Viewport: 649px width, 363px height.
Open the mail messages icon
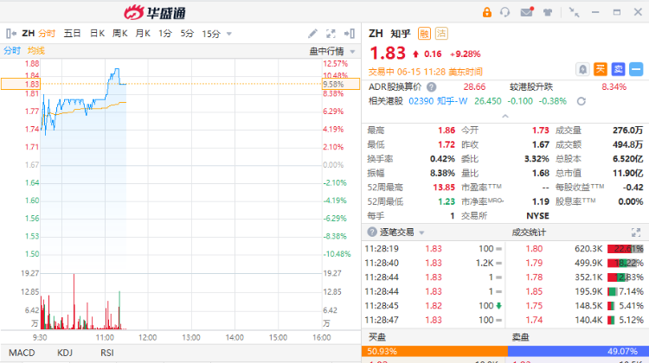pyautogui.click(x=527, y=12)
